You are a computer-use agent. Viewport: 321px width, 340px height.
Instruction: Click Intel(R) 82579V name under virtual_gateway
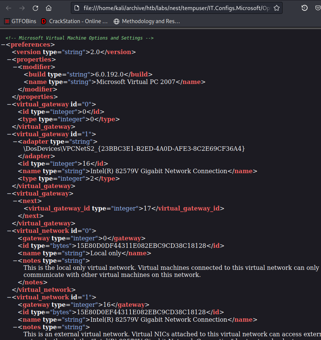coord(158,171)
